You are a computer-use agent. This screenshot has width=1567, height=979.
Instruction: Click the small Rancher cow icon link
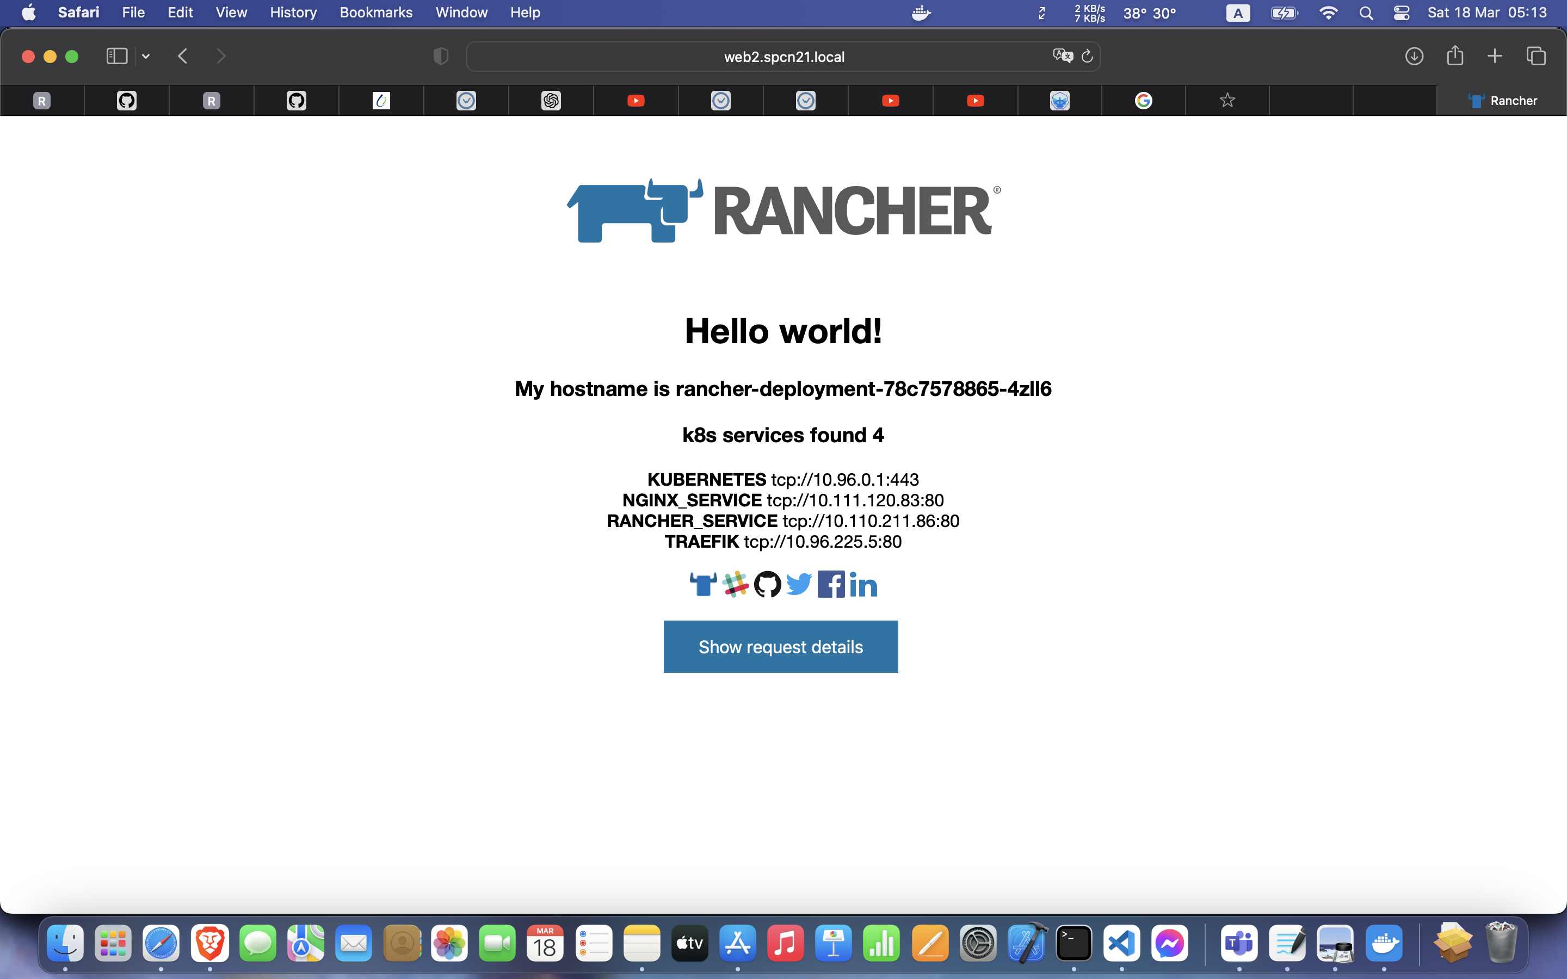click(x=703, y=584)
